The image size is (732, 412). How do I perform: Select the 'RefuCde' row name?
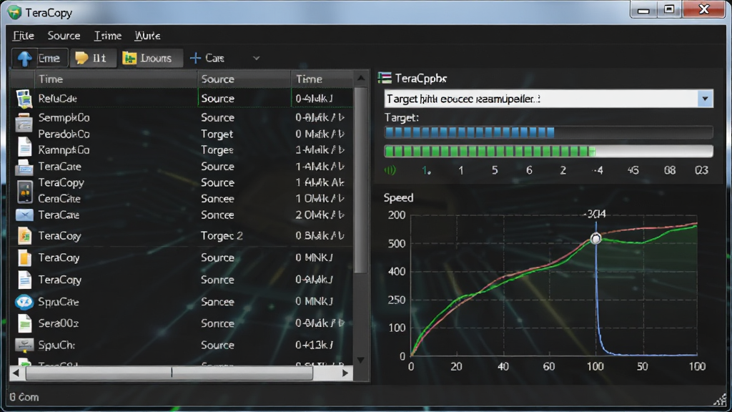point(57,99)
